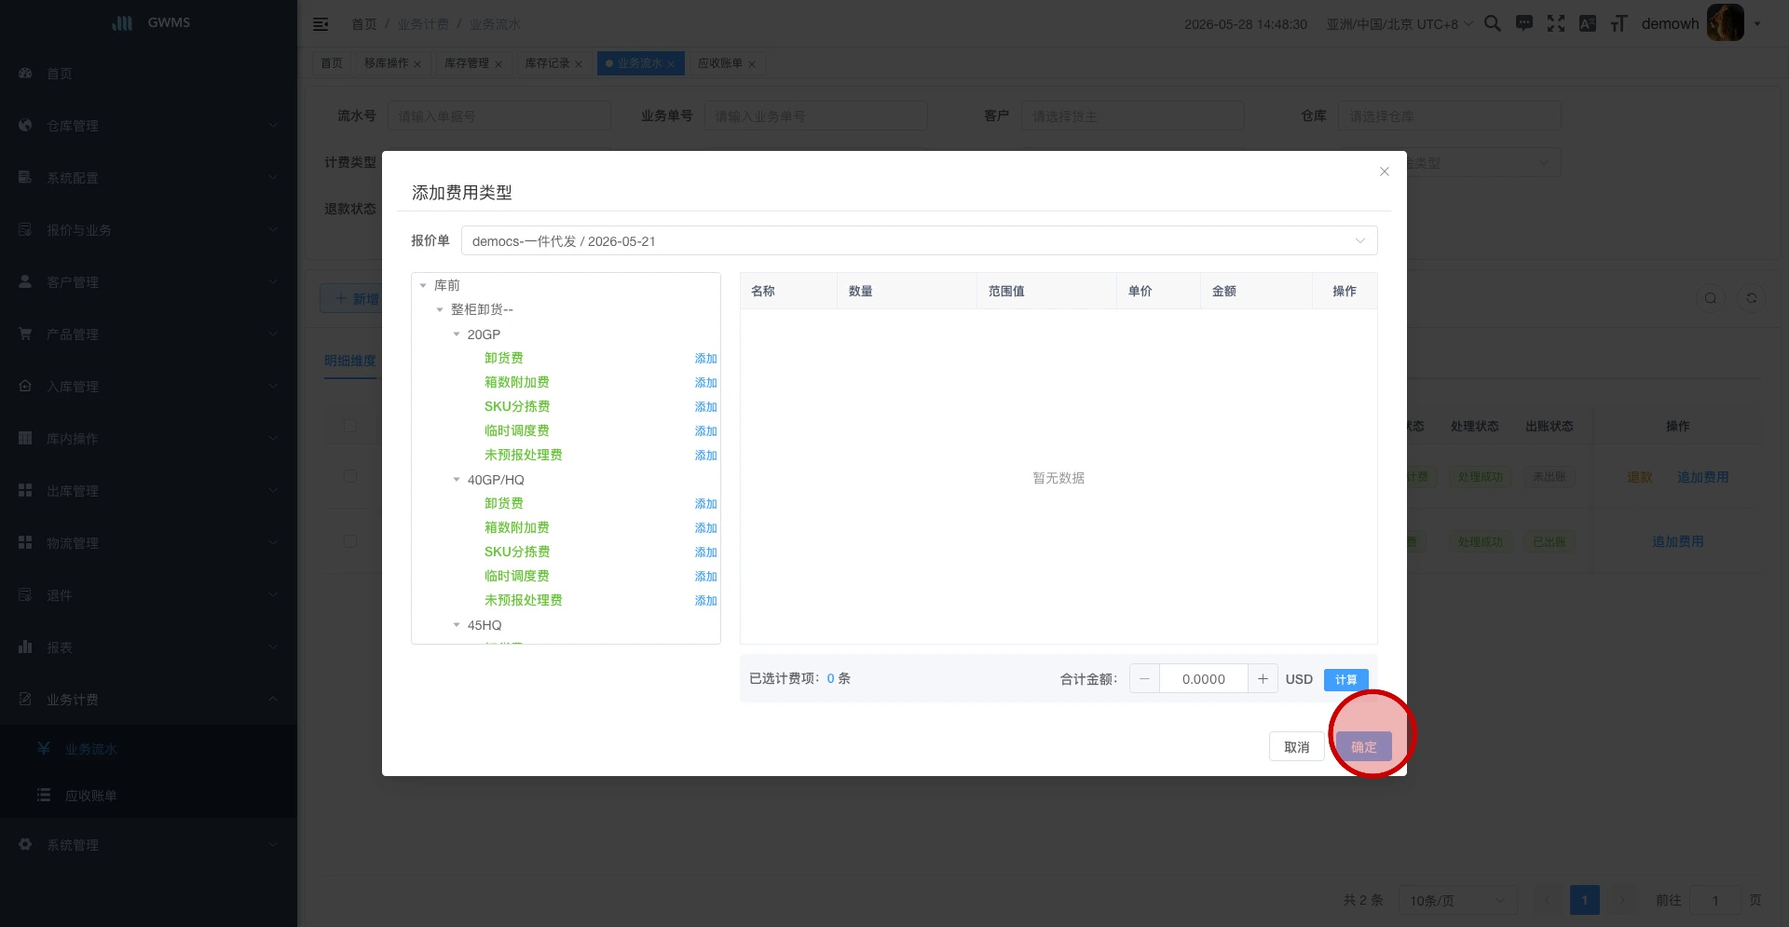Open the 报价单 dropdown

[919, 240]
